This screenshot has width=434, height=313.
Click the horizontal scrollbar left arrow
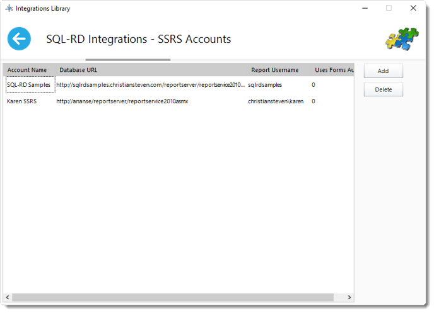(8, 297)
